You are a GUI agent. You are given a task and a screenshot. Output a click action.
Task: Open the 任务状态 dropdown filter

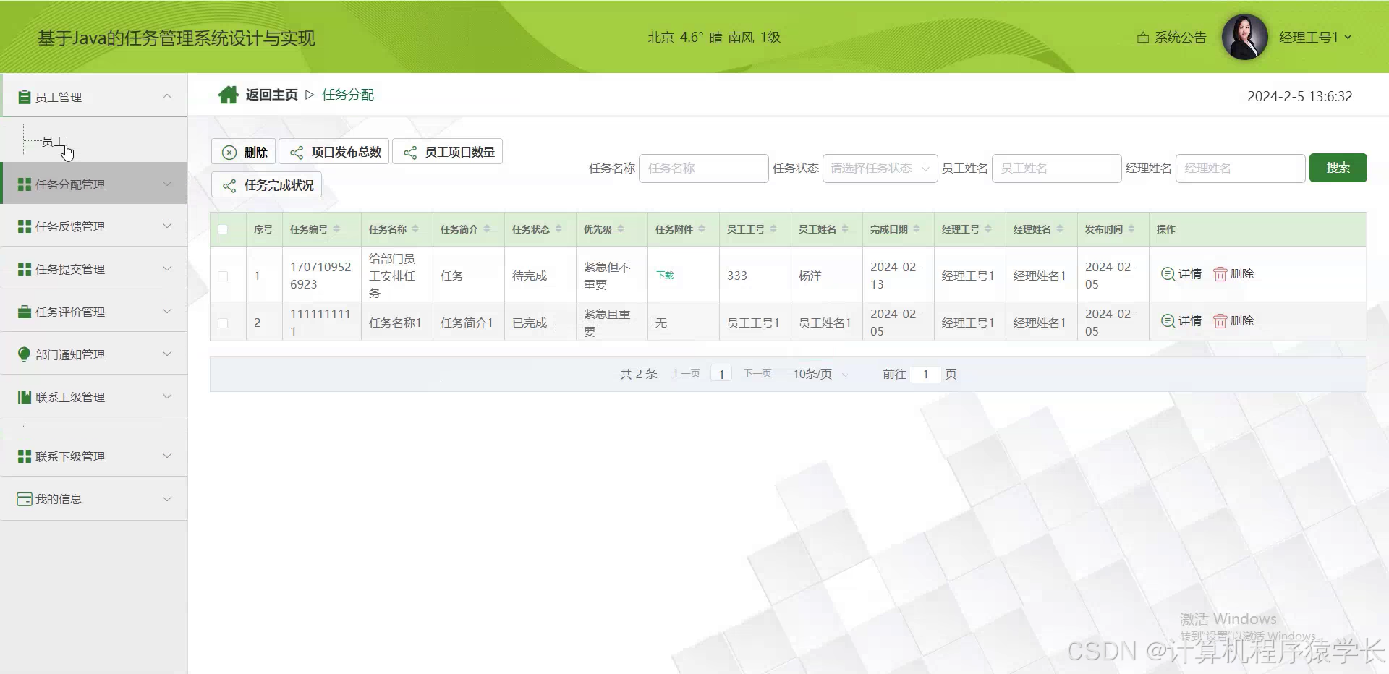pyautogui.click(x=880, y=168)
